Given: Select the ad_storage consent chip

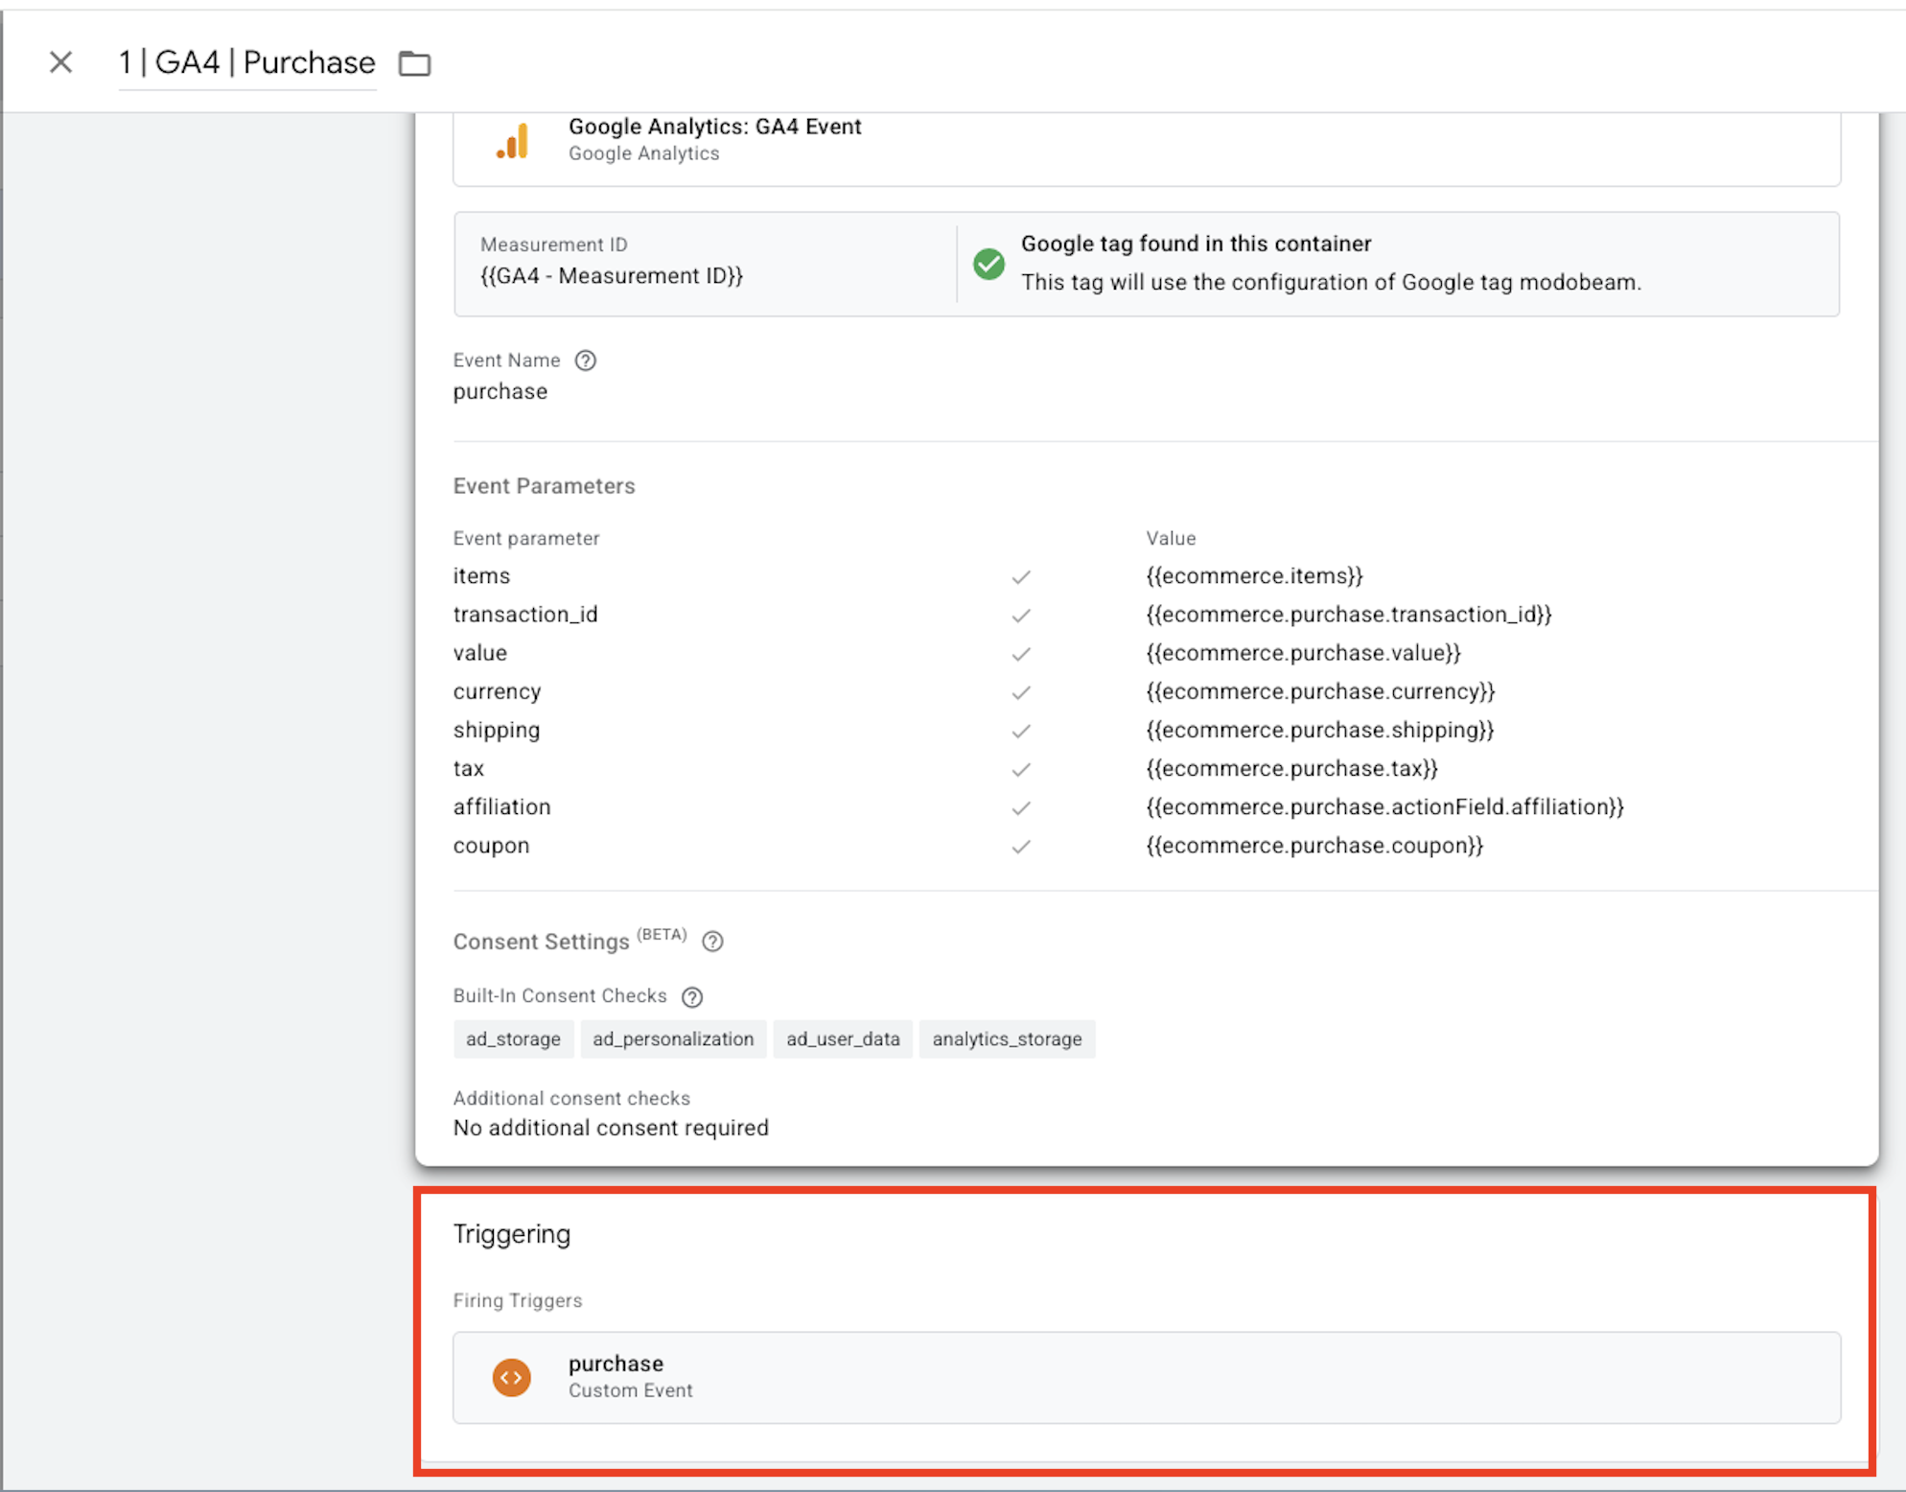Looking at the screenshot, I should 513,1039.
